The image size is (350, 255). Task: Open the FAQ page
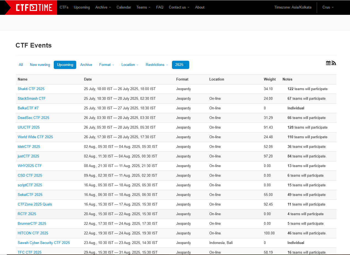point(160,7)
